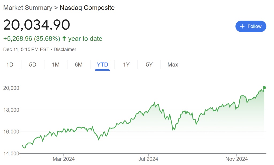Click the plus icon on Follow
This screenshot has height=165, width=274.
pos(242,26)
